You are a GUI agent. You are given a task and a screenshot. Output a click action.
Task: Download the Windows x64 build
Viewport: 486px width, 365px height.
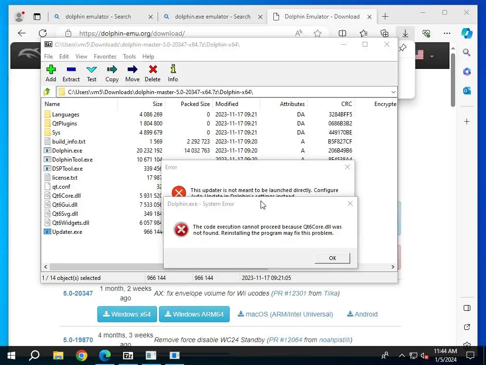tap(127, 314)
